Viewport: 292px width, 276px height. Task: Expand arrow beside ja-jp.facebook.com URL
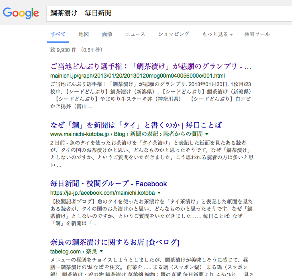click(x=159, y=193)
